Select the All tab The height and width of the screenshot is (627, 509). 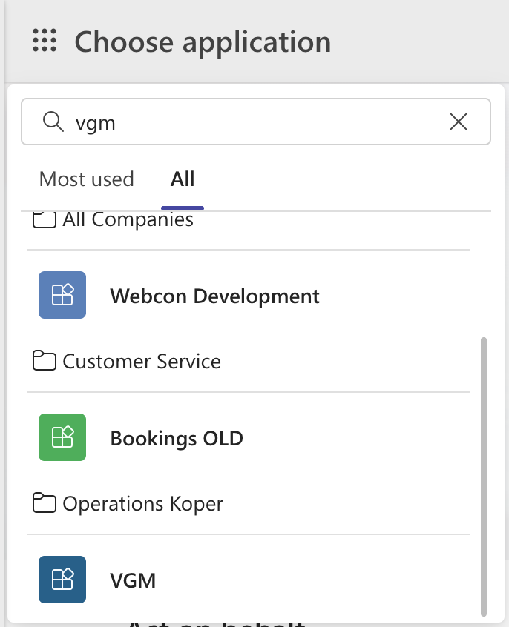(x=183, y=179)
